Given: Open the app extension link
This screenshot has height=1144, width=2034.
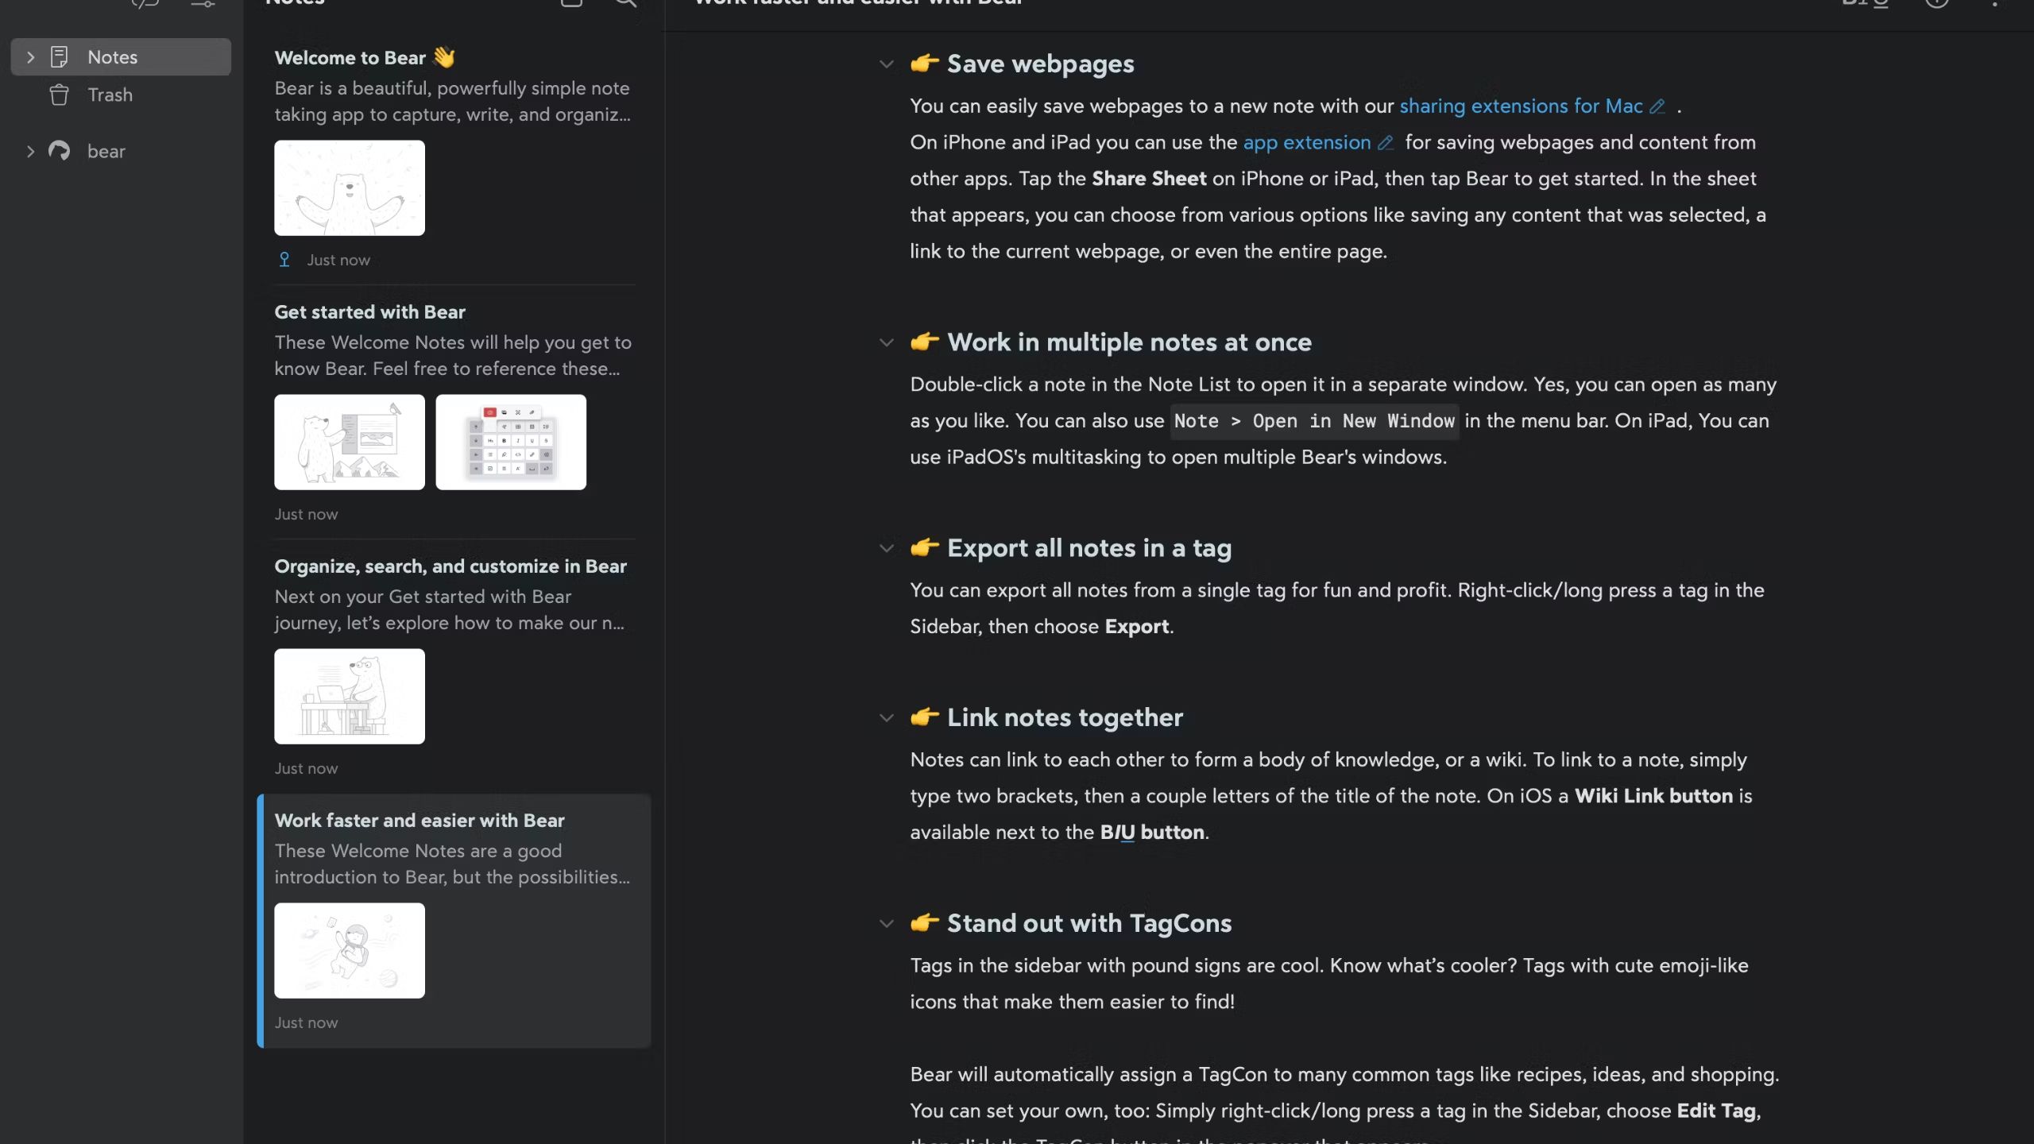Looking at the screenshot, I should point(1306,142).
